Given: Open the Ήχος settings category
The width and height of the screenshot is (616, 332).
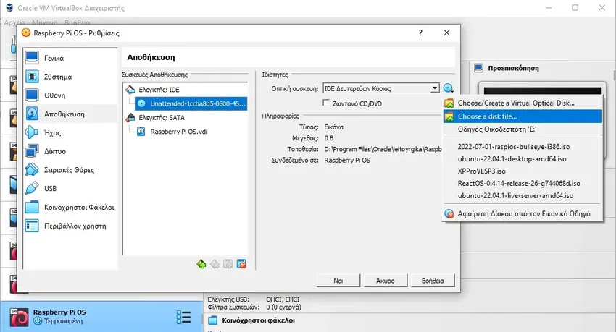Looking at the screenshot, I should pos(70,133).
